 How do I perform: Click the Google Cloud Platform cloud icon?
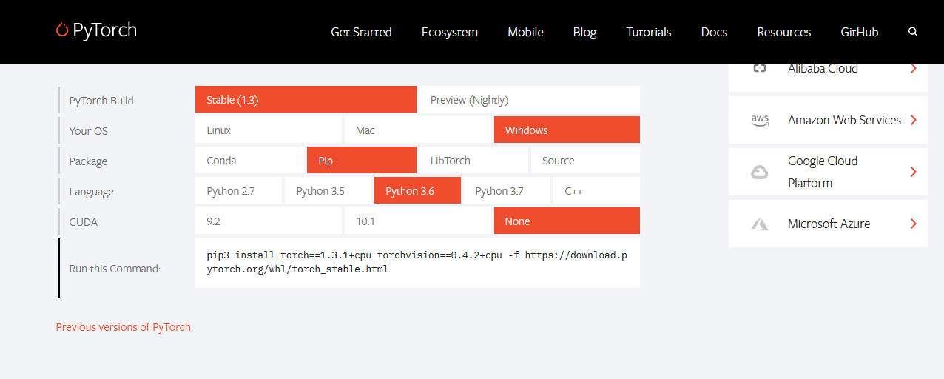click(x=760, y=172)
